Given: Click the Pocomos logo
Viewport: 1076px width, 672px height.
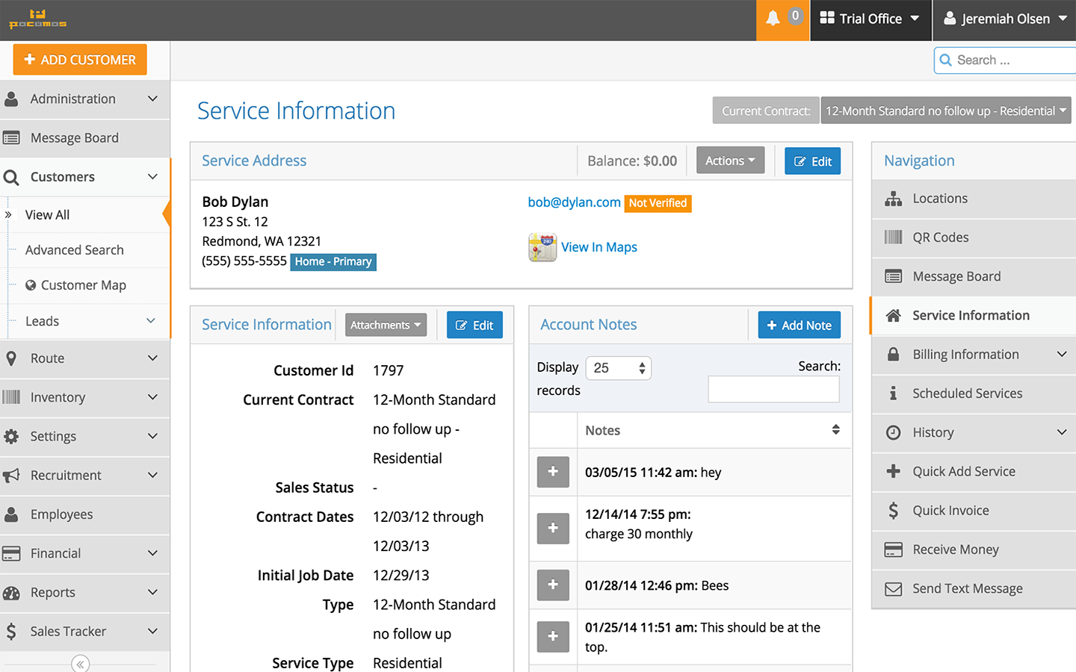Looking at the screenshot, I should click(x=36, y=19).
